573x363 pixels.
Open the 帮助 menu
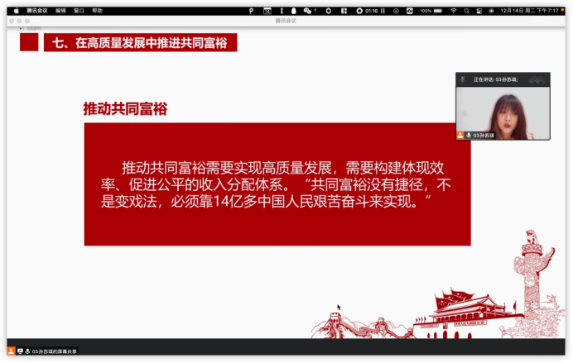pos(97,11)
